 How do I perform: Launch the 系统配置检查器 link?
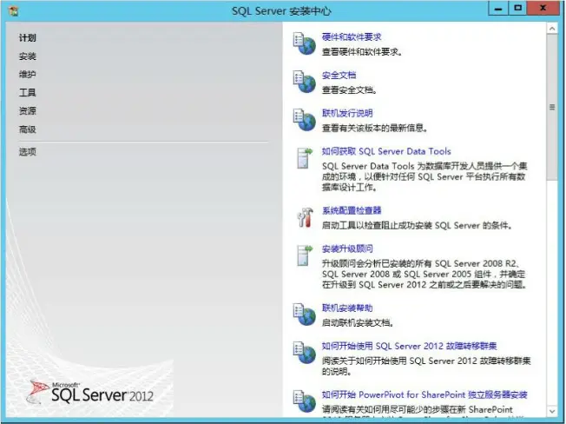352,210
